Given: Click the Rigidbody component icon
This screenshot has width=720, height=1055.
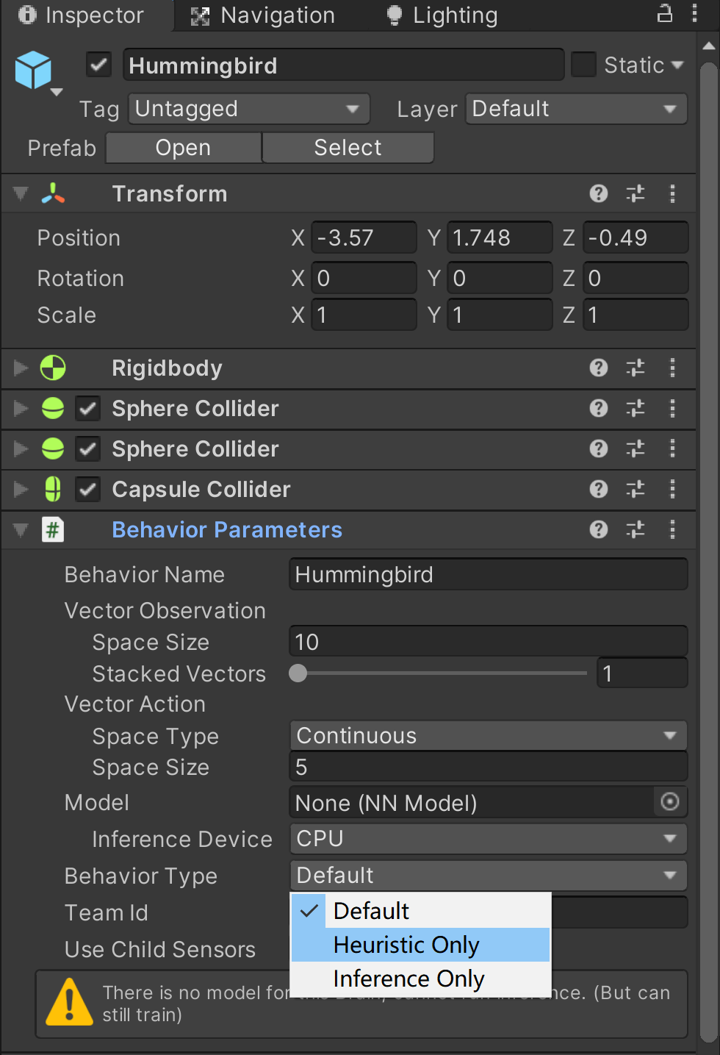Looking at the screenshot, I should 52,368.
